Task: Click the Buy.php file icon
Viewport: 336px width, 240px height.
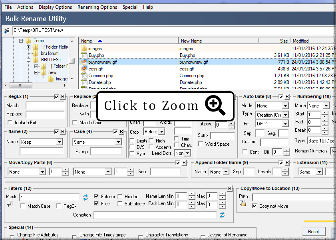Action: click(84, 55)
